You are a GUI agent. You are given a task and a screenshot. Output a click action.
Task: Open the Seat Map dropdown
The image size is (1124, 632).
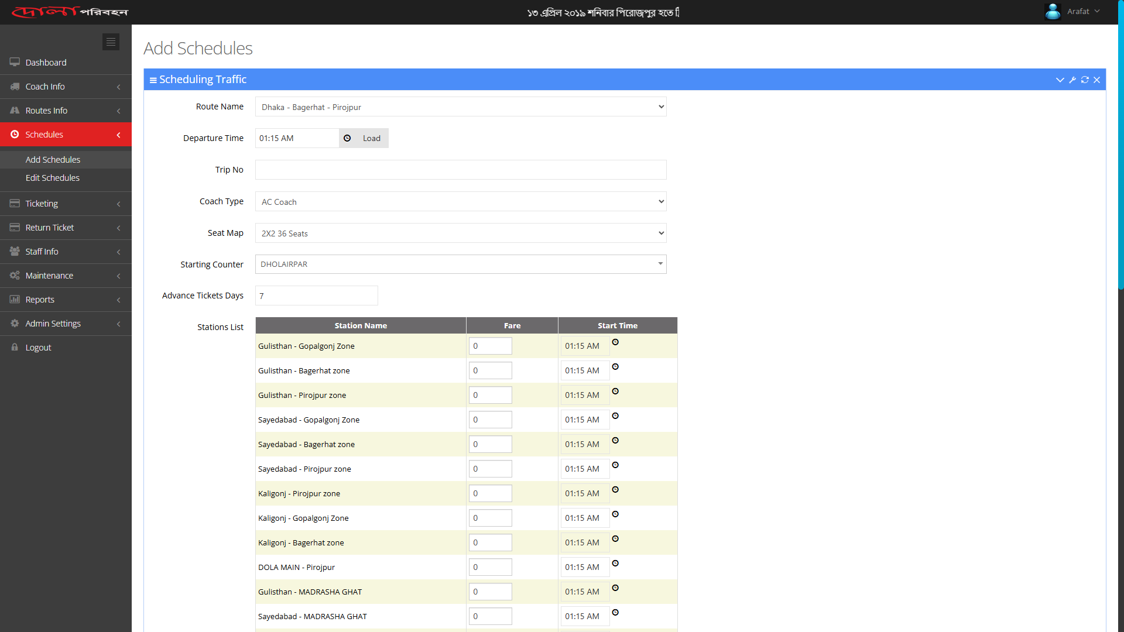(461, 233)
